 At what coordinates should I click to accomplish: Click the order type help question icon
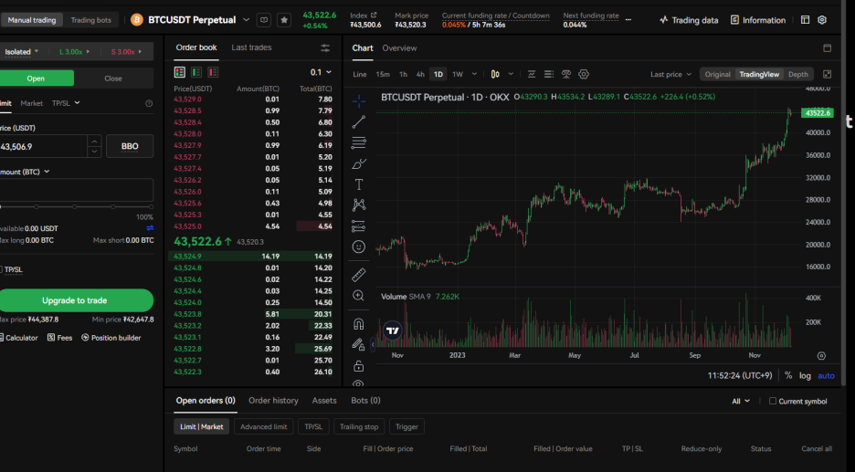click(149, 103)
